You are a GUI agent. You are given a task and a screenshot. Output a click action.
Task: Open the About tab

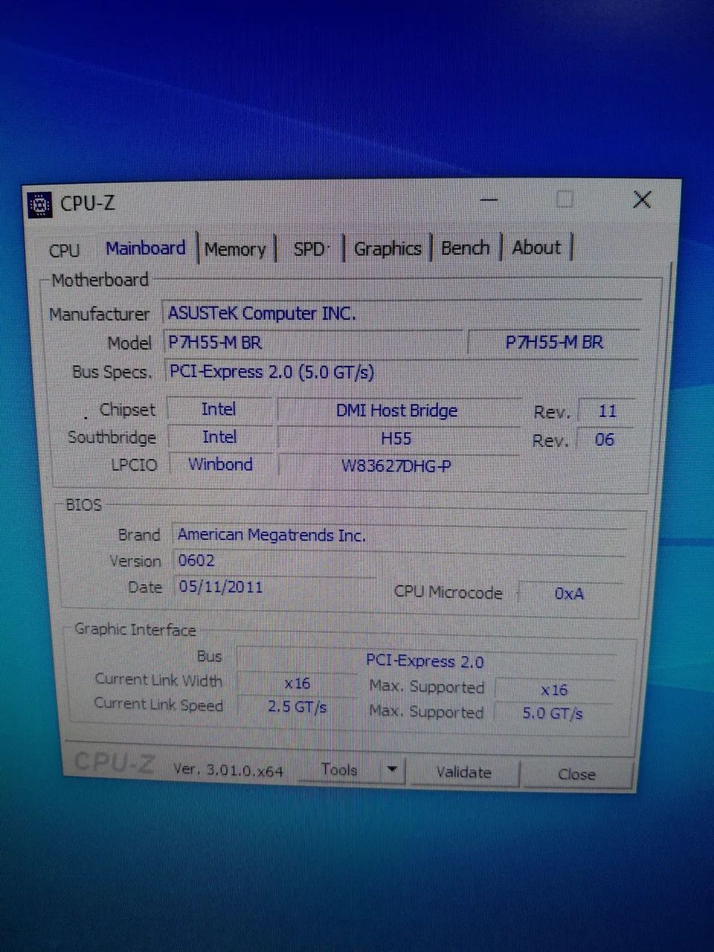coord(536,247)
